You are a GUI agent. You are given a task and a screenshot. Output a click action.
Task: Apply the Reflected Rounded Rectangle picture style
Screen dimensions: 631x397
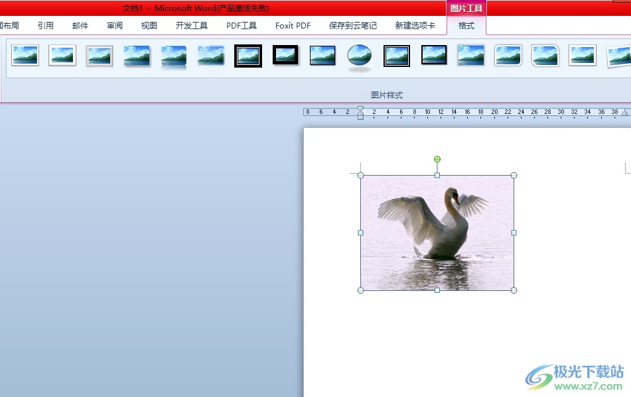[174, 56]
